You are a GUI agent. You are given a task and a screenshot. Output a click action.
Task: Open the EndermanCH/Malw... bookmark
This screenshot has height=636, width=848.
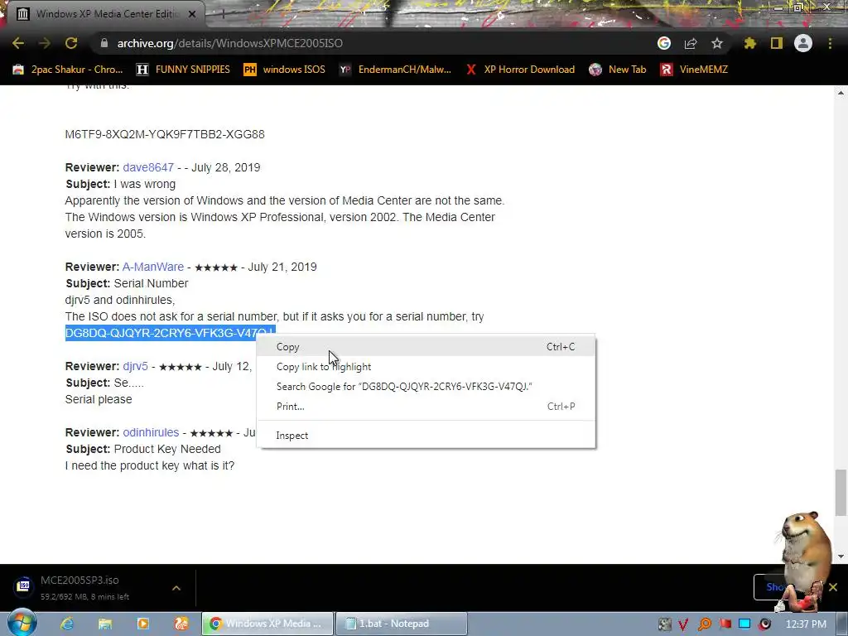tap(395, 70)
